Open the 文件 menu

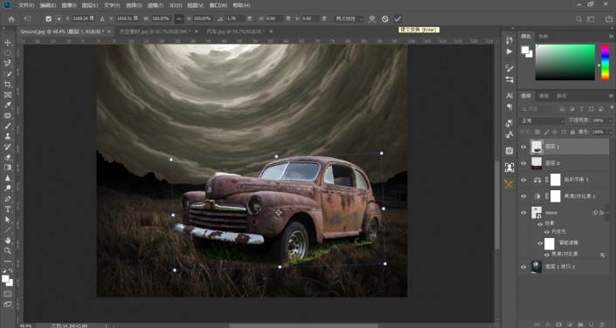pos(26,5)
